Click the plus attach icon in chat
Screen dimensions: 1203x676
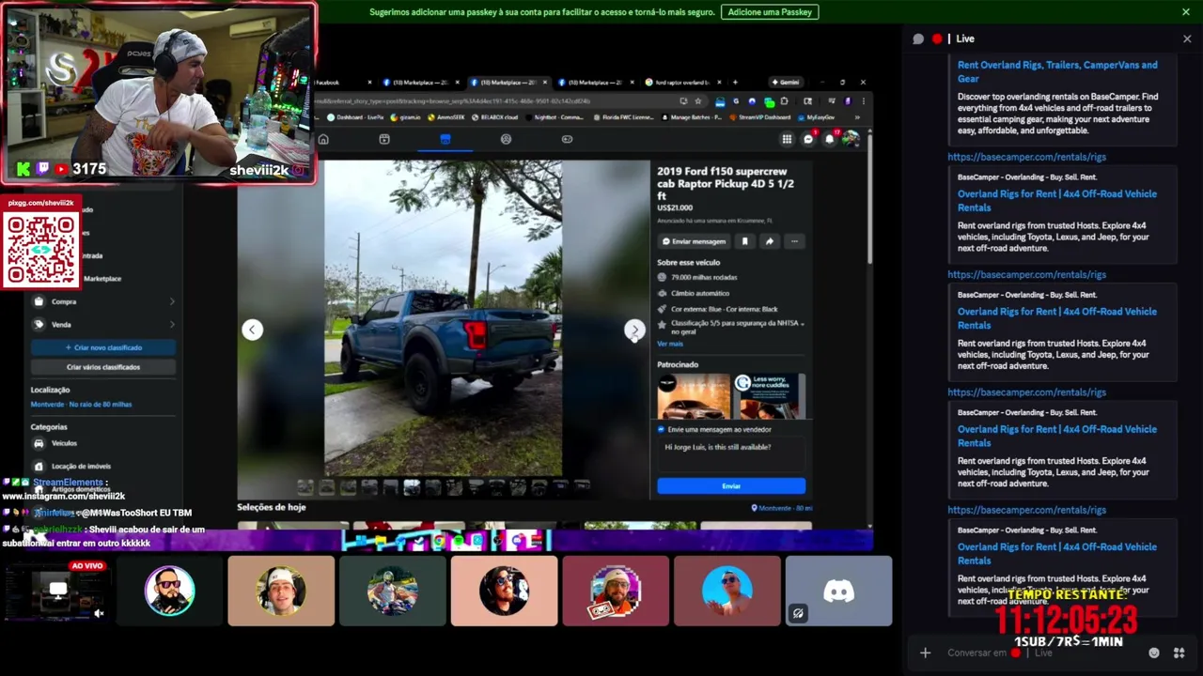coord(925,653)
